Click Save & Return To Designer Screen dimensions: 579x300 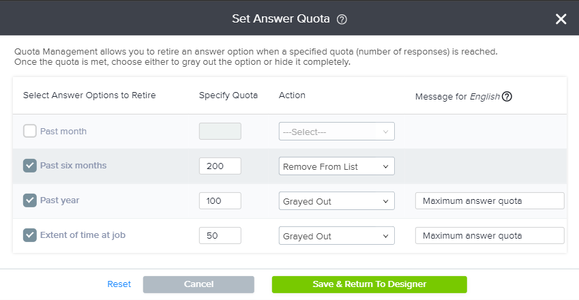click(x=369, y=284)
